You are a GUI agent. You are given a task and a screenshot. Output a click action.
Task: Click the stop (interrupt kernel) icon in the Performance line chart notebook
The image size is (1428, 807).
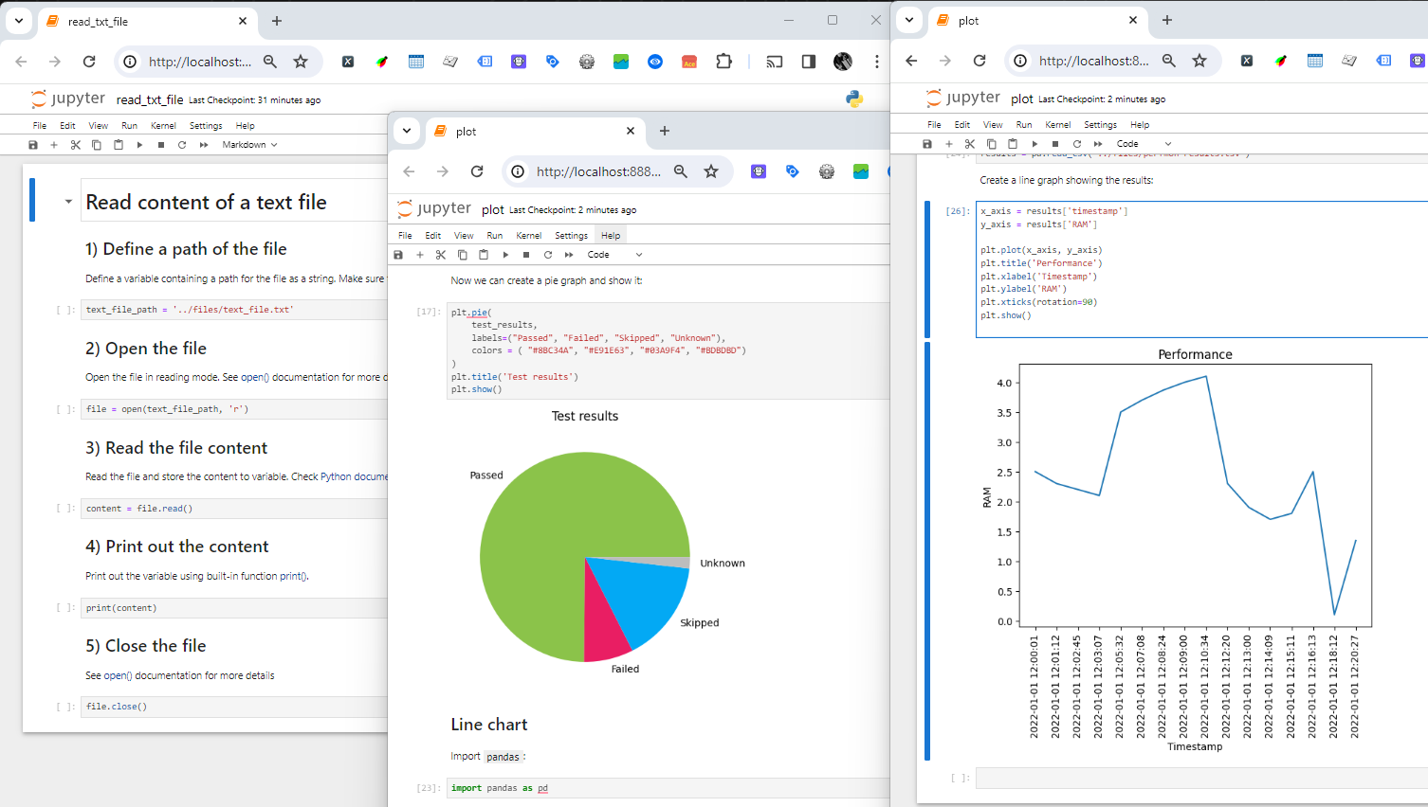[x=1055, y=144]
